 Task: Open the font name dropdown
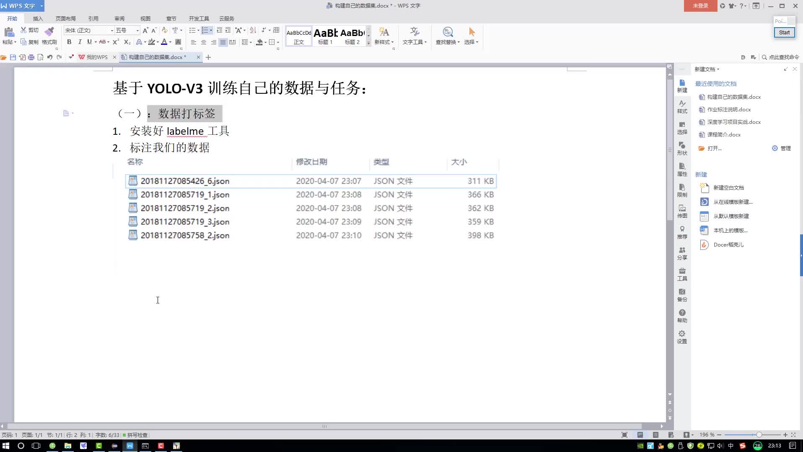[x=112, y=31]
